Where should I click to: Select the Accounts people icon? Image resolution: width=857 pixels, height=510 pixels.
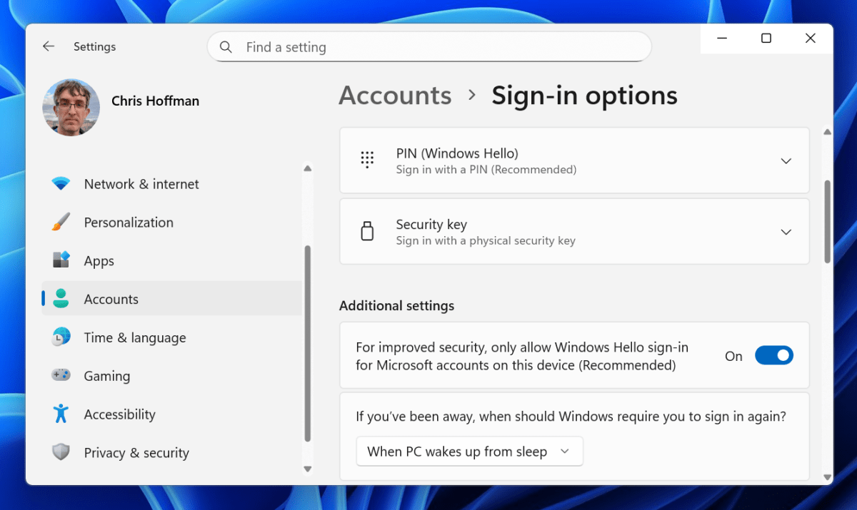[61, 299]
